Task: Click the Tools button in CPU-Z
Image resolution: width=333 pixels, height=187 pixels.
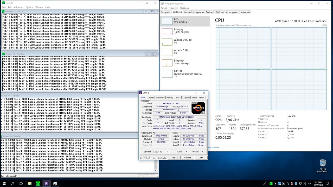Action: [173, 158]
